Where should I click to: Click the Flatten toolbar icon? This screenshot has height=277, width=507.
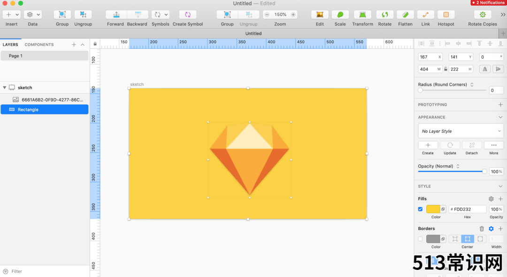tap(405, 15)
